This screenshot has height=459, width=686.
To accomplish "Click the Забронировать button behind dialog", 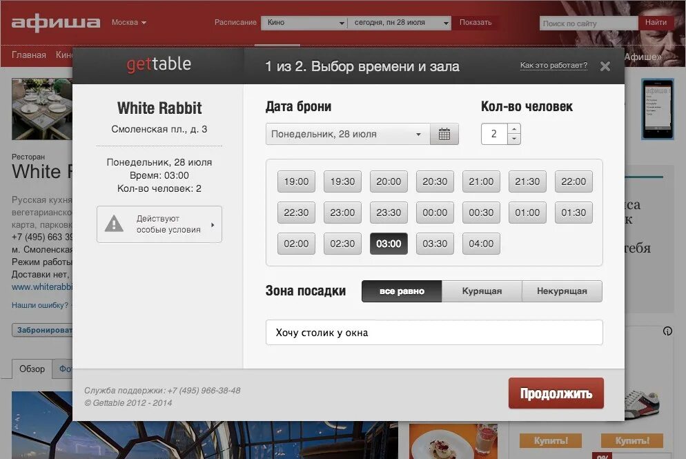I will click(42, 330).
